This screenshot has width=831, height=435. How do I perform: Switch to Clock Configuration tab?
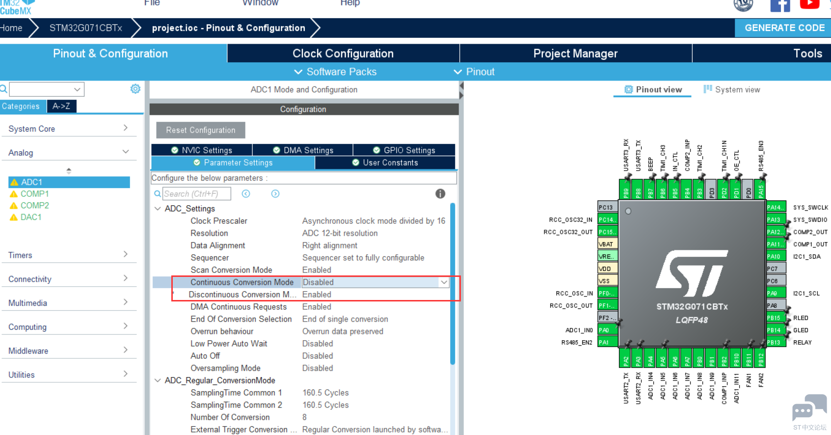[x=343, y=54]
